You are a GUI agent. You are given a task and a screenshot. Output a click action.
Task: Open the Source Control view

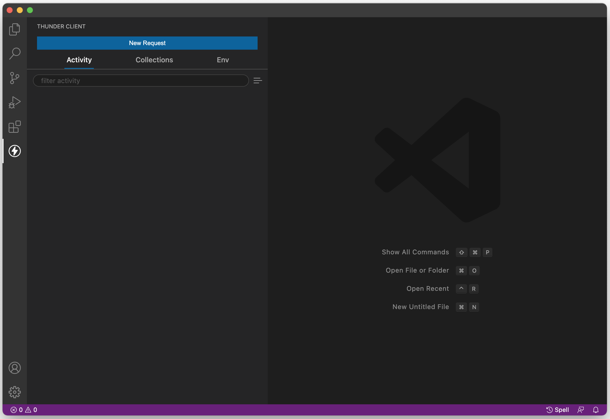(14, 78)
